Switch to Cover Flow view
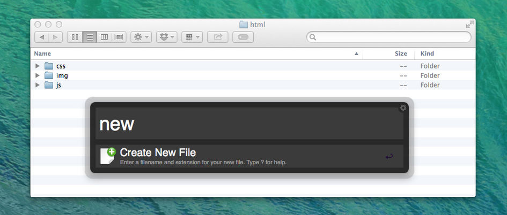Viewport: 507px width, 215px height. coord(119,37)
